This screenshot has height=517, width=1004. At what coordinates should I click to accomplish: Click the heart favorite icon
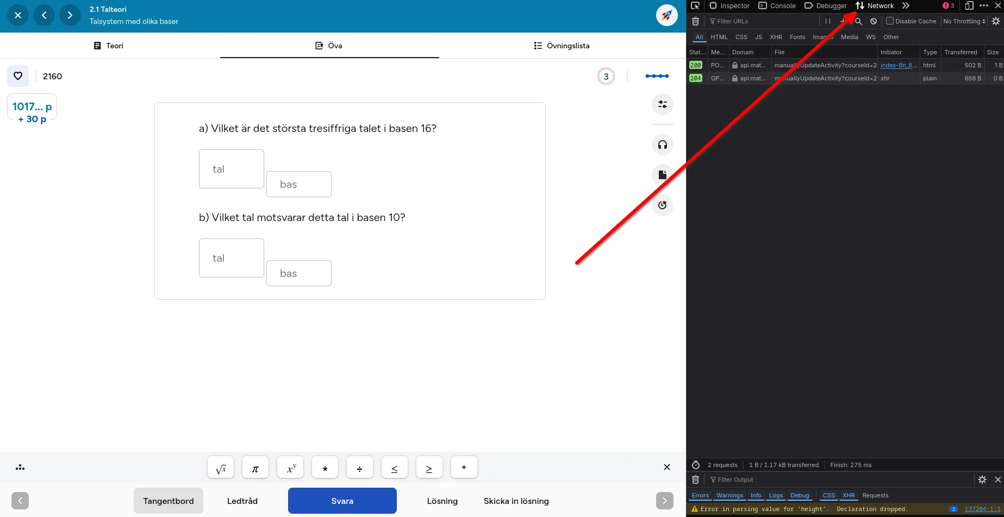[18, 76]
